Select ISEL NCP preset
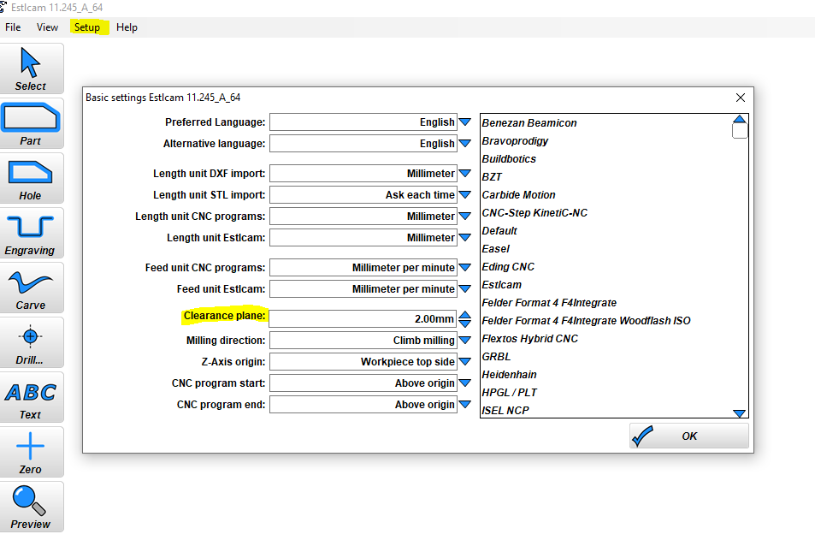 [505, 411]
